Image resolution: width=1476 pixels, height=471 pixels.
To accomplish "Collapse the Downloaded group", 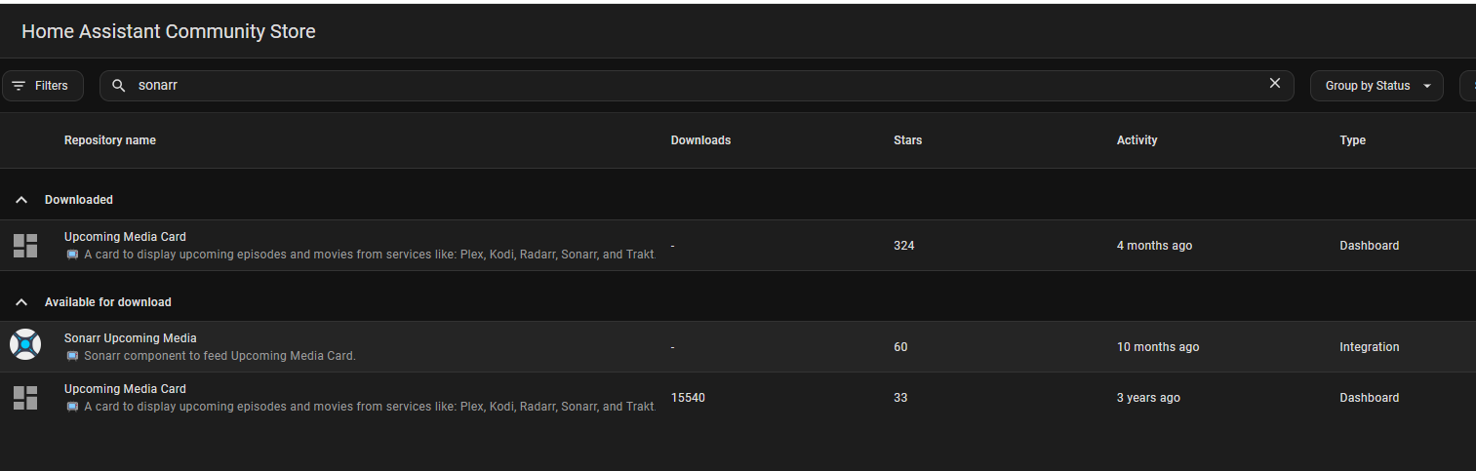I will tap(21, 200).
